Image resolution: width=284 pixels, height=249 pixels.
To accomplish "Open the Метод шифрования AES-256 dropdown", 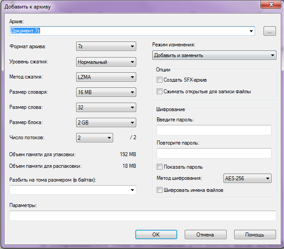I will (247, 178).
